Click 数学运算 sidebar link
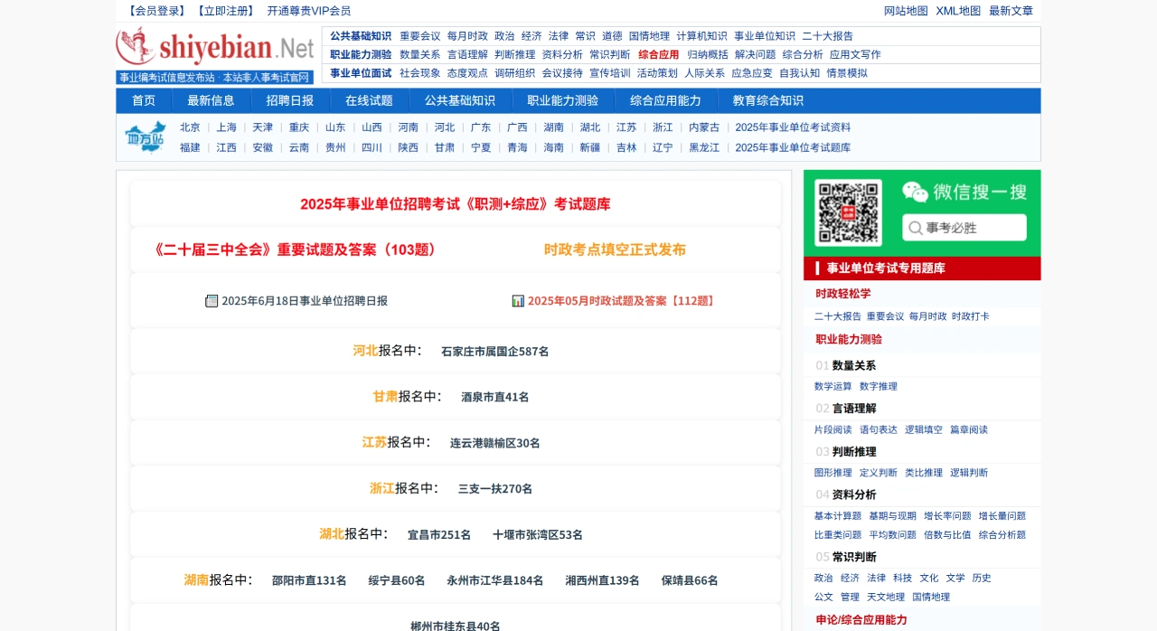The image size is (1157, 631). click(x=832, y=386)
